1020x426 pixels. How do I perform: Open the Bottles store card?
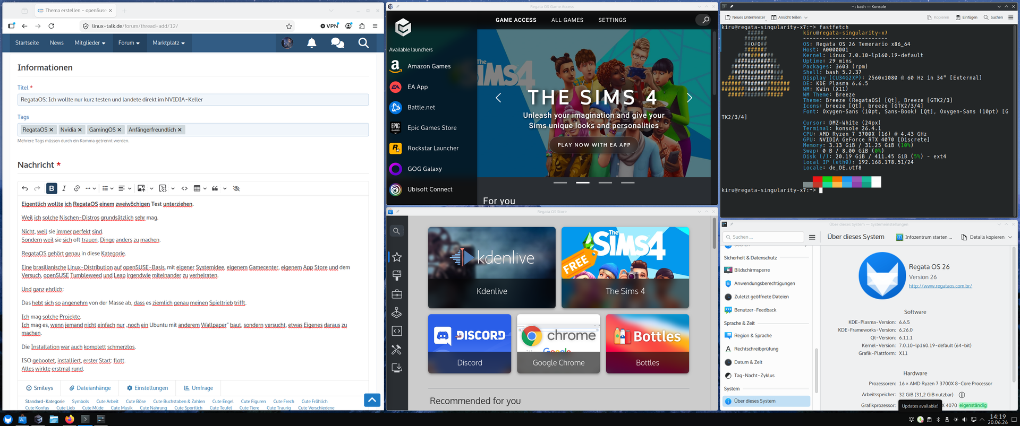tap(647, 344)
